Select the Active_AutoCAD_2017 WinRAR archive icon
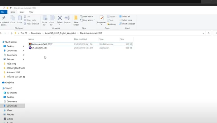This screenshot has height=123, width=217. (x=30, y=44)
